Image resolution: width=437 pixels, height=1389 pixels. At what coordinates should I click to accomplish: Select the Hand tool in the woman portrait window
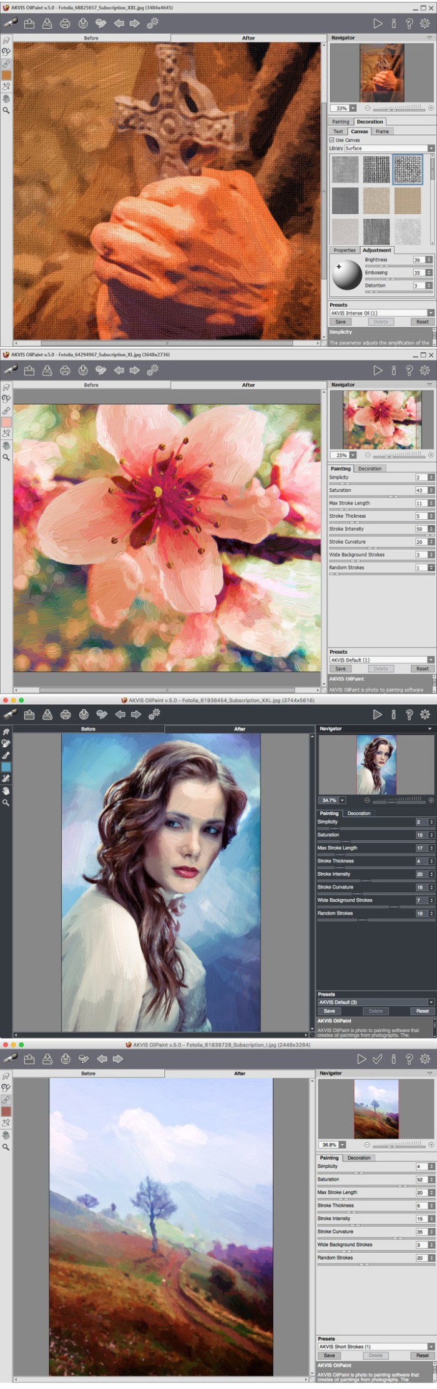(6, 790)
